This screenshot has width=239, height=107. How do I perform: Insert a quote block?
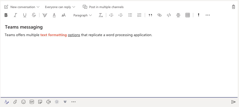150,15
